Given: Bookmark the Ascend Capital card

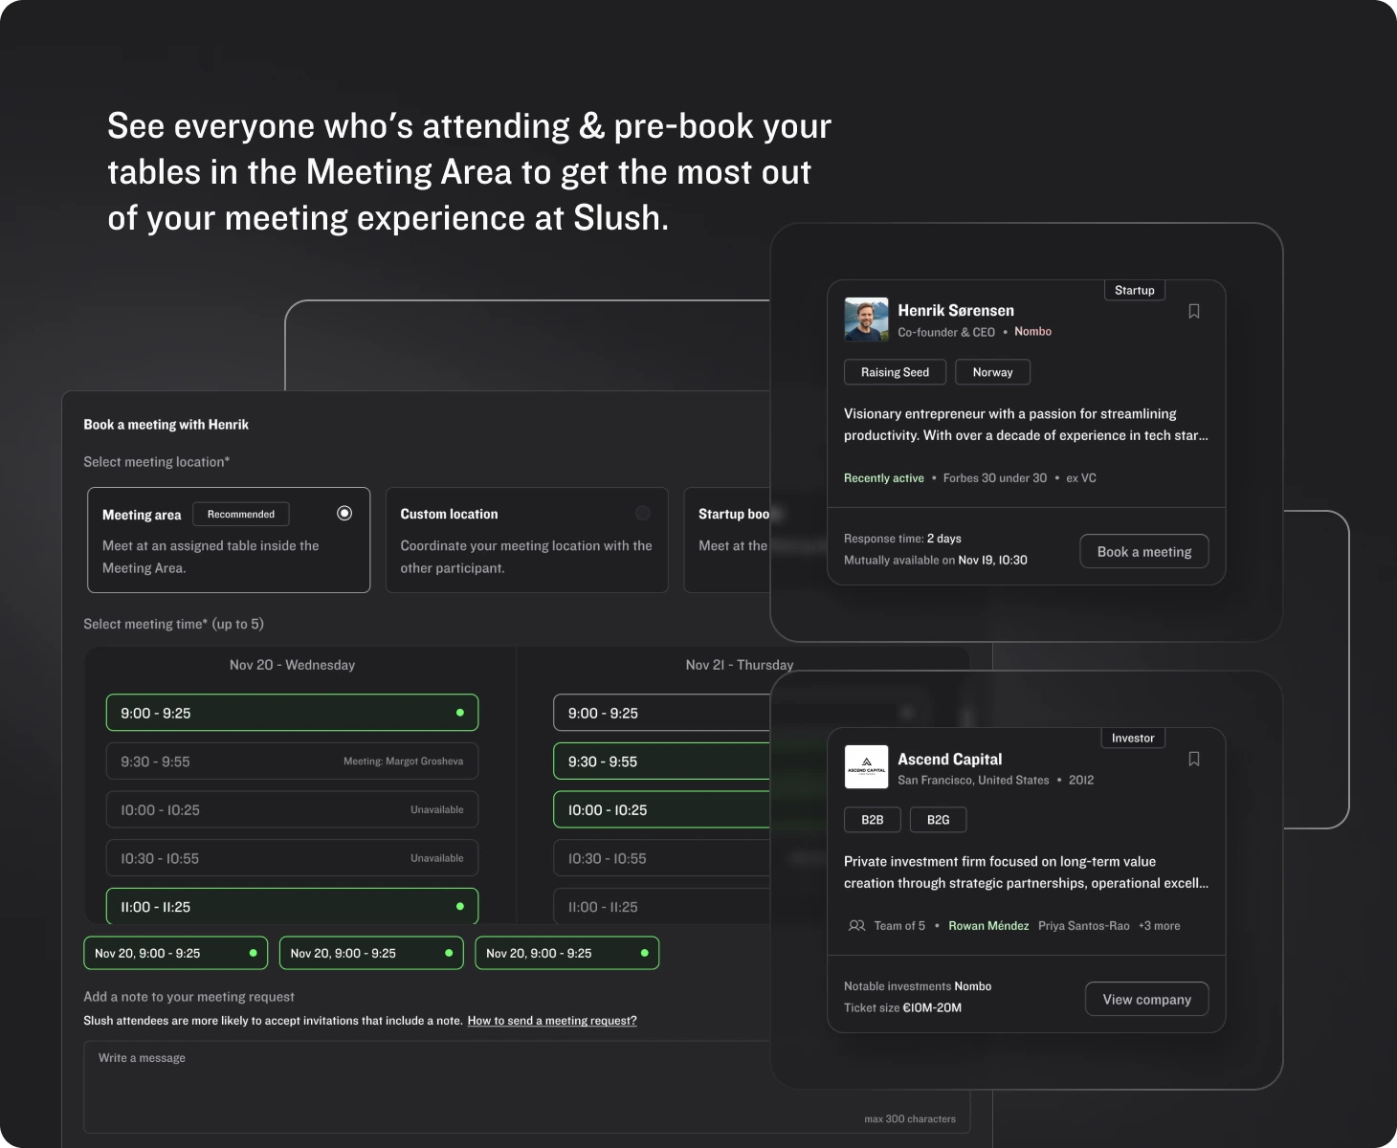Looking at the screenshot, I should coord(1194,759).
